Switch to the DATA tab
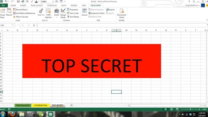This screenshot has width=208, height=117. (x=64, y=6)
